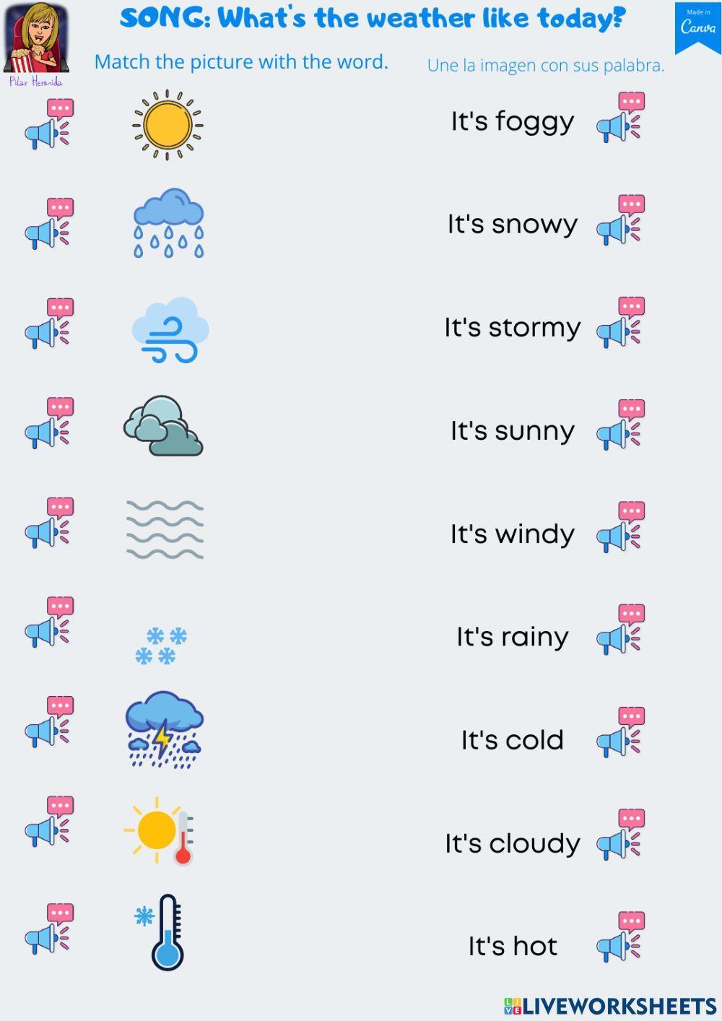Select the rain cloud picture

[168, 223]
